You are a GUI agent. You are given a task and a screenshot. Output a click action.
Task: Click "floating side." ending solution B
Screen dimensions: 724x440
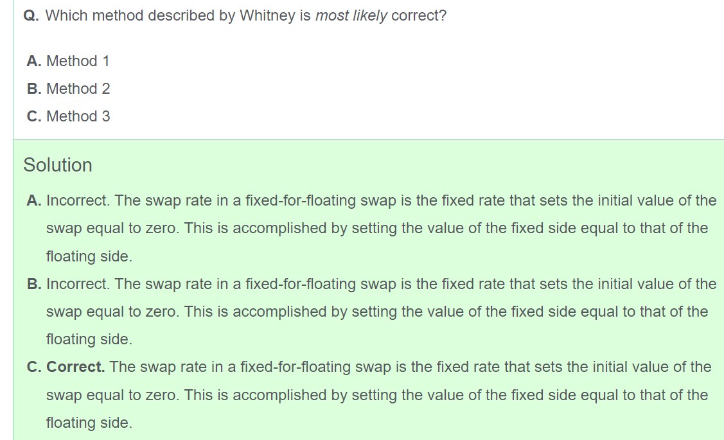(89, 339)
